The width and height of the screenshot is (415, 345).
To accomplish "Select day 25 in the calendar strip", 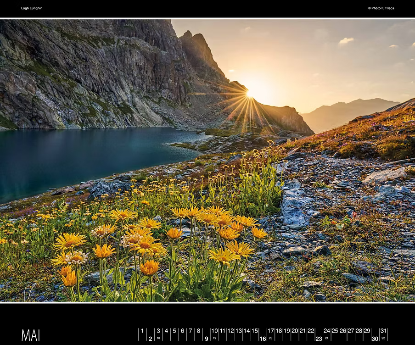I will pyautogui.click(x=335, y=331).
